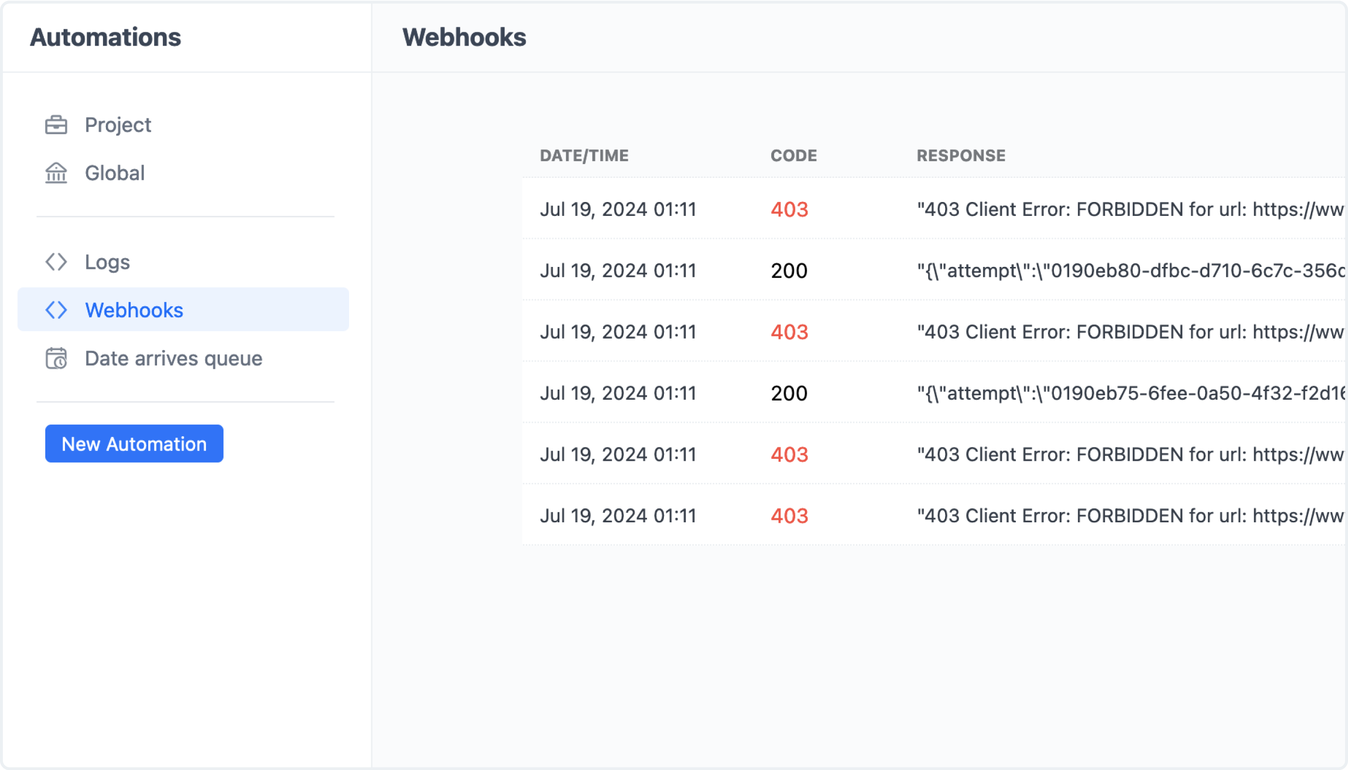Open the Global automations section
1348x770 pixels.
[x=115, y=173]
